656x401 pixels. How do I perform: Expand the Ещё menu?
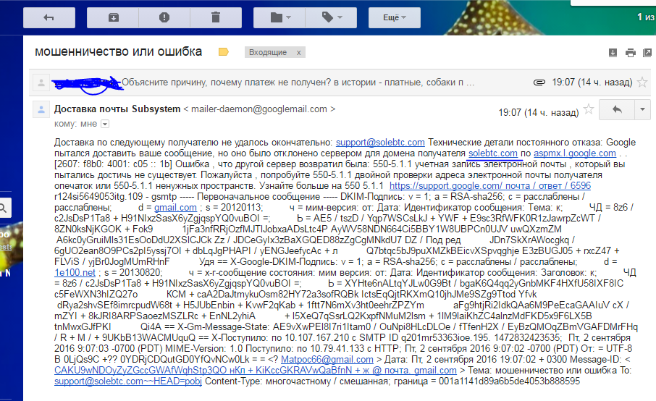pyautogui.click(x=395, y=16)
